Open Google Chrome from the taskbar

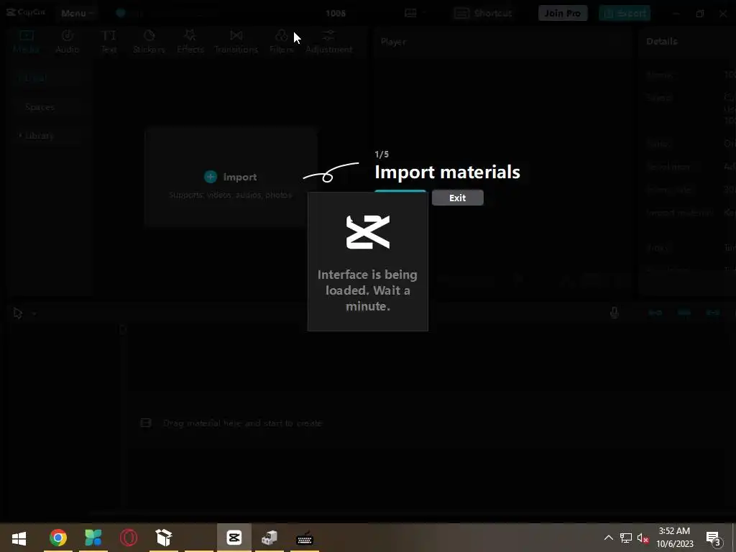[58, 538]
